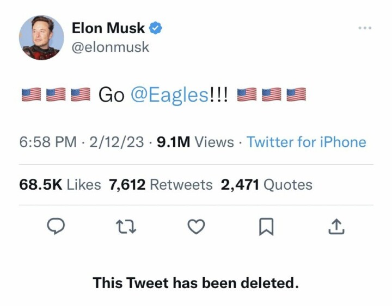Click the first flag emoji in the tweet
The height and width of the screenshot is (306, 392).
point(31,95)
